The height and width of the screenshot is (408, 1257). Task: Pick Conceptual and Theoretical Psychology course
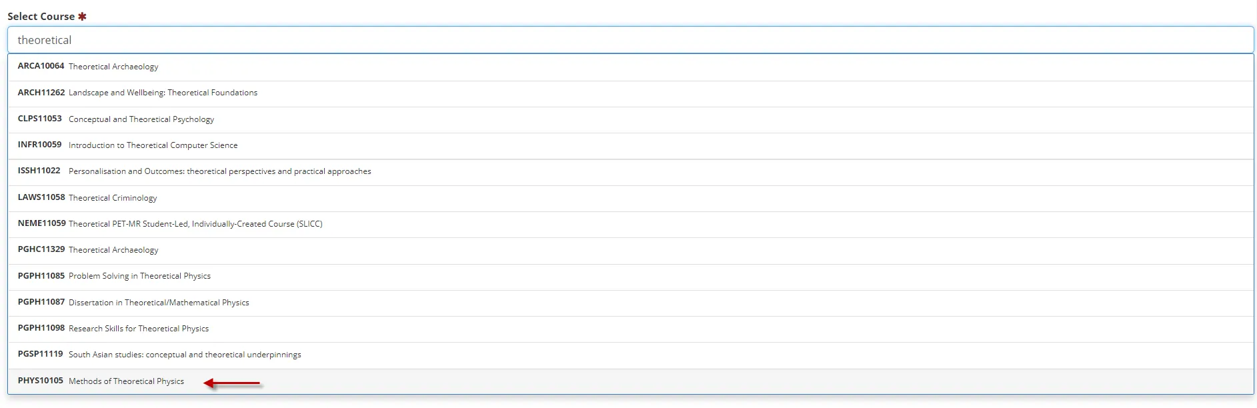(x=141, y=119)
